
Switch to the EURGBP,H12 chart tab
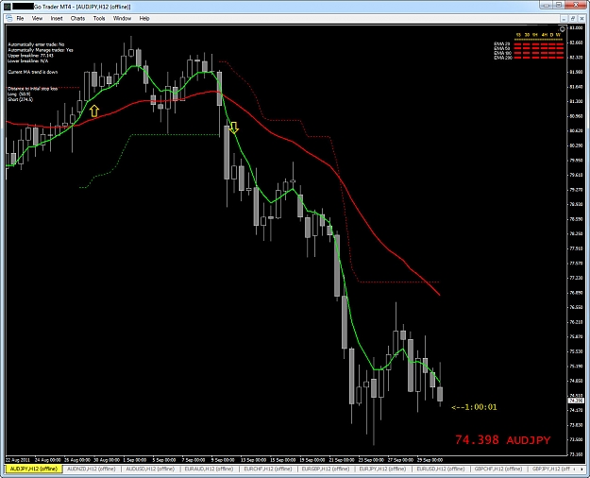pyautogui.click(x=326, y=469)
